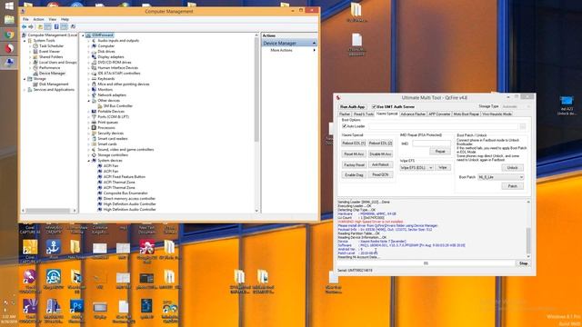
Task: Open the File menu in Computer Management
Action: (x=25, y=19)
